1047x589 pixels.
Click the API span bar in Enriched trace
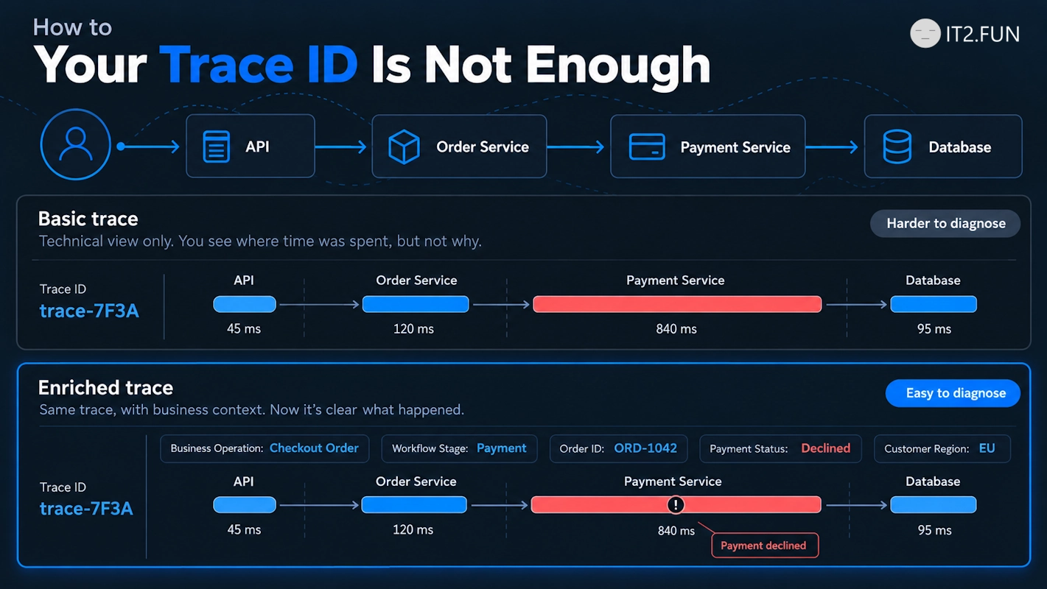[x=245, y=504]
